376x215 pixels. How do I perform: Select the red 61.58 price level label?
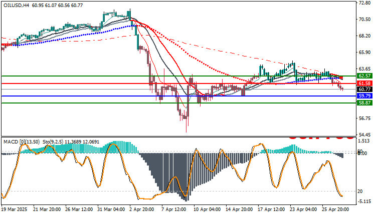pos(365,83)
